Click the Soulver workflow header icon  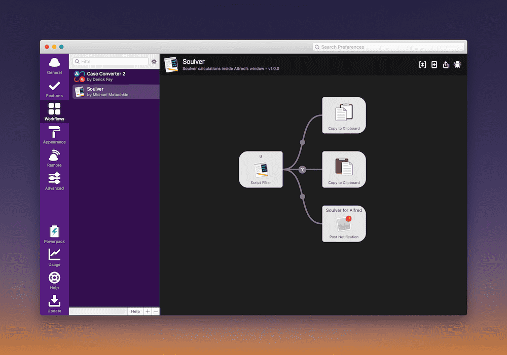tap(171, 65)
